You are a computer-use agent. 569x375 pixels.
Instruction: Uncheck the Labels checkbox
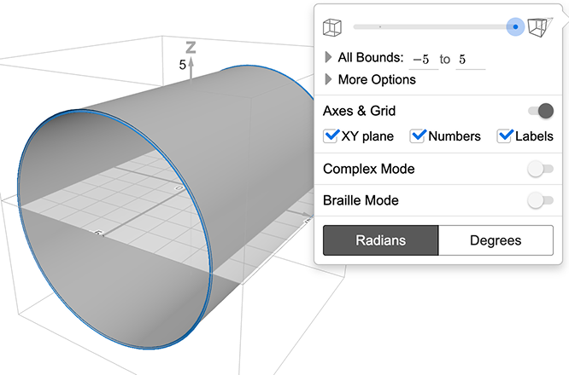505,136
